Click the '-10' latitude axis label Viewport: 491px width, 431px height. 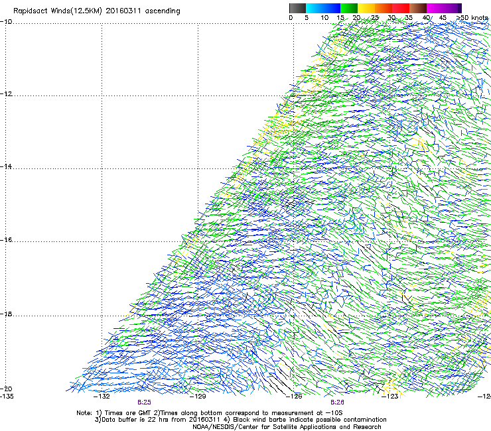[x=6, y=22]
